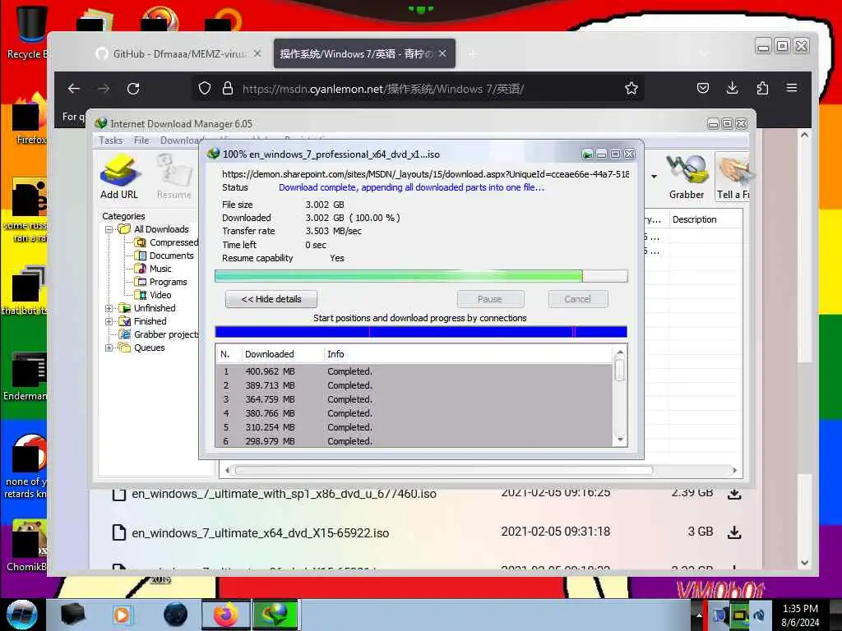842x631 pixels.
Task: Open a new Firefox tab
Action: click(x=473, y=54)
